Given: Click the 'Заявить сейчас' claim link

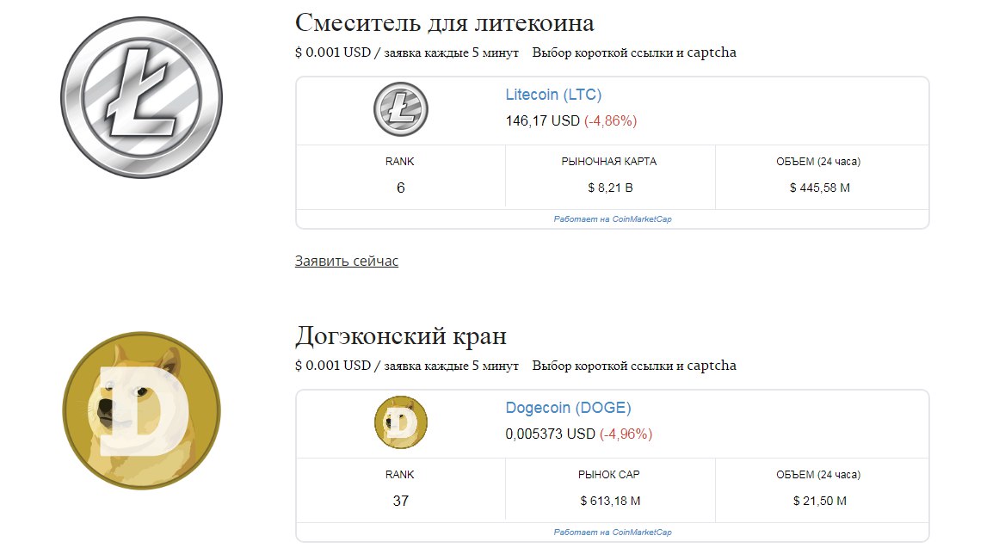Looking at the screenshot, I should (346, 261).
